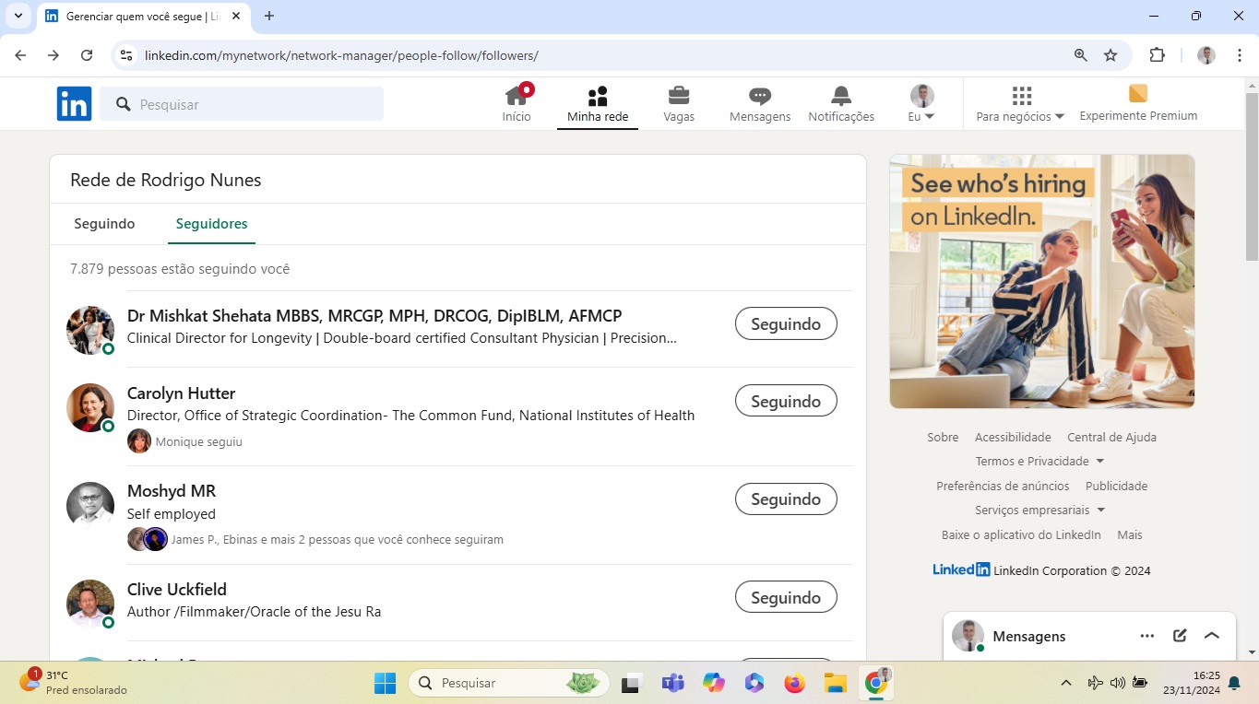Open the Sobre footer link
Image resolution: width=1259 pixels, height=704 pixels.
(943, 438)
